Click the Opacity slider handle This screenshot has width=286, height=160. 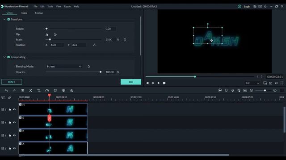pos(101,72)
